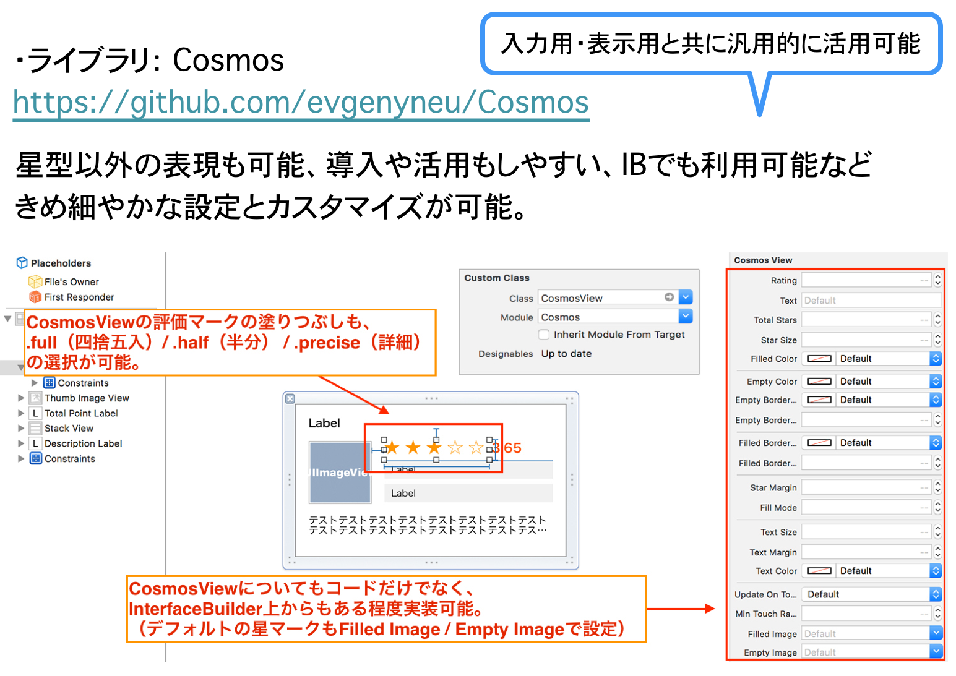Image resolution: width=956 pixels, height=676 pixels.
Task: Open the Filled Image dropdown
Action: 936,633
